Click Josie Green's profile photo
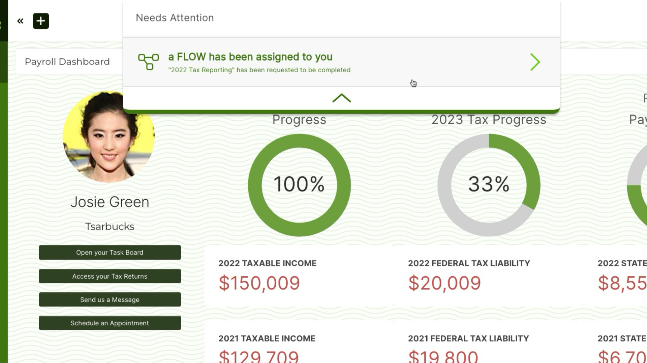Image resolution: width=647 pixels, height=363 pixels. 109,137
